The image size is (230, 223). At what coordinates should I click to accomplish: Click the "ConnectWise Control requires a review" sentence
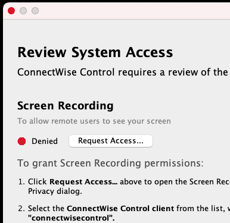pos(123,72)
